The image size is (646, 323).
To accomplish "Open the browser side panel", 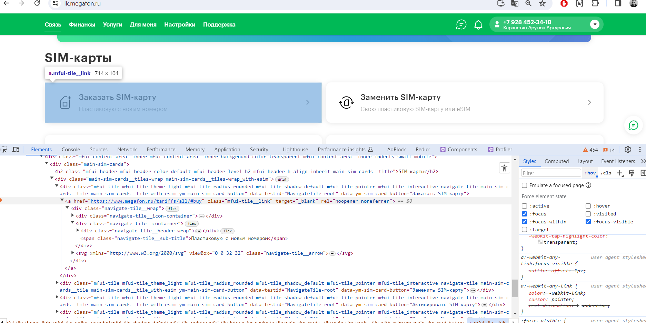I will point(618,3).
